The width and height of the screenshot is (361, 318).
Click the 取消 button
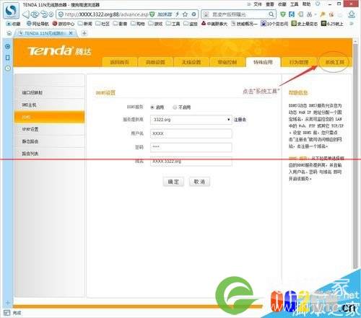(199, 182)
